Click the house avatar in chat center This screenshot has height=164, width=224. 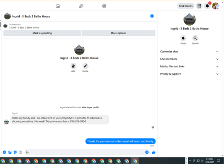[79, 50]
